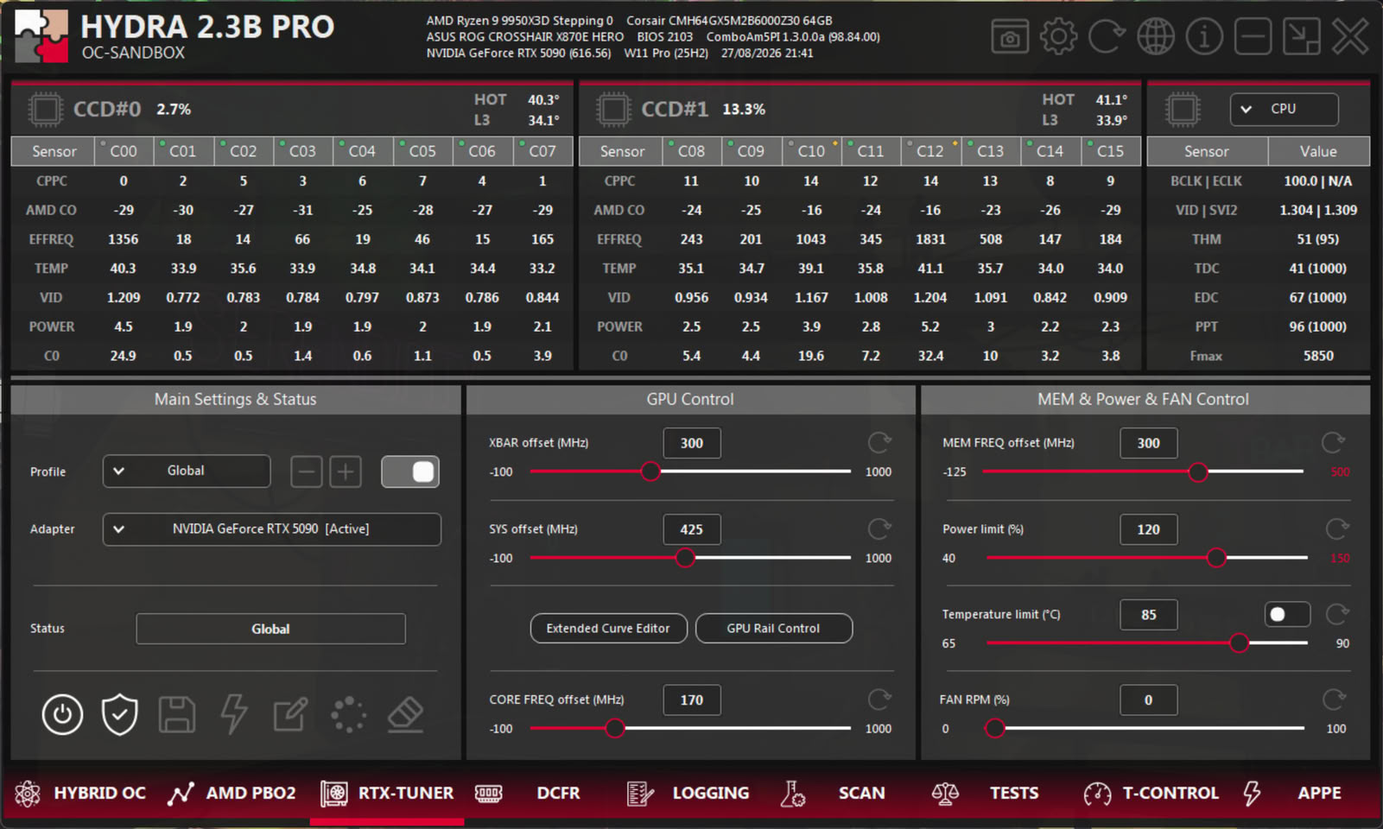This screenshot has width=1383, height=829.
Task: Reset SYS offset with its circular arrow
Action: point(879,529)
